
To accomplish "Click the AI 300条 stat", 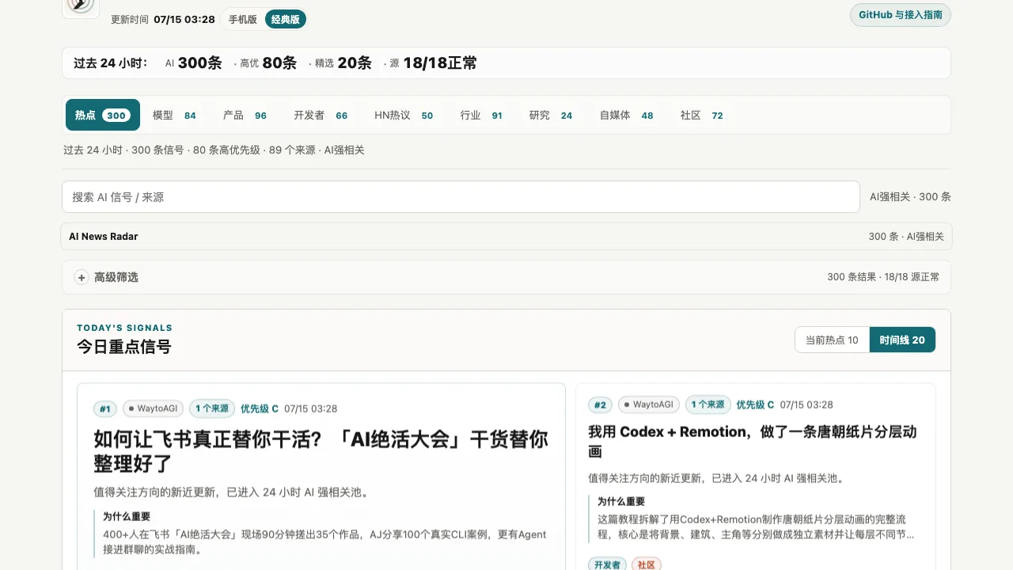I will click(x=194, y=63).
